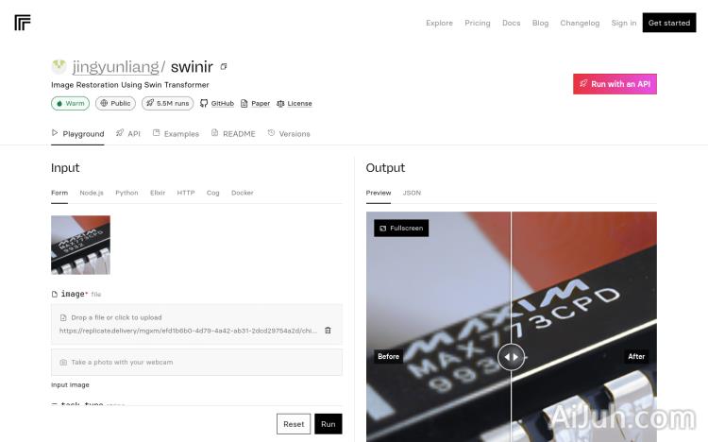The height and width of the screenshot is (442, 708).
Task: Click the jingyunliang avatar image
Action: click(59, 66)
